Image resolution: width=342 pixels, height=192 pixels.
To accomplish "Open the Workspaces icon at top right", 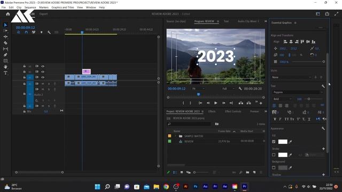I will click(x=318, y=14).
